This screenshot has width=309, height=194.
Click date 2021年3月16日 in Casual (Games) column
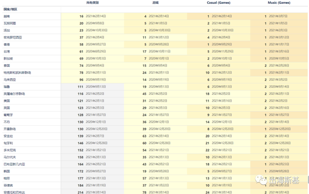(x=222, y=101)
